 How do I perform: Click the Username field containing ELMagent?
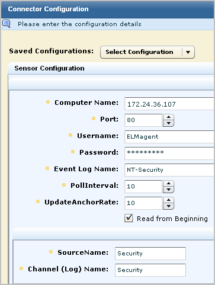click(x=169, y=137)
